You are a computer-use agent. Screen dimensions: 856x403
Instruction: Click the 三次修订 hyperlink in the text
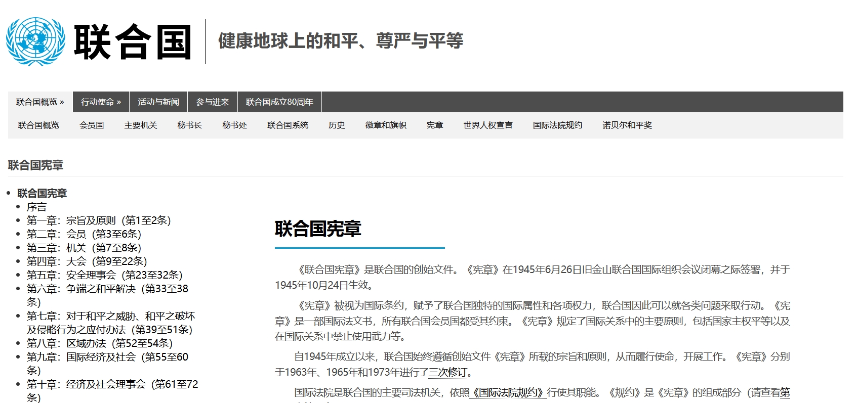[x=448, y=373]
